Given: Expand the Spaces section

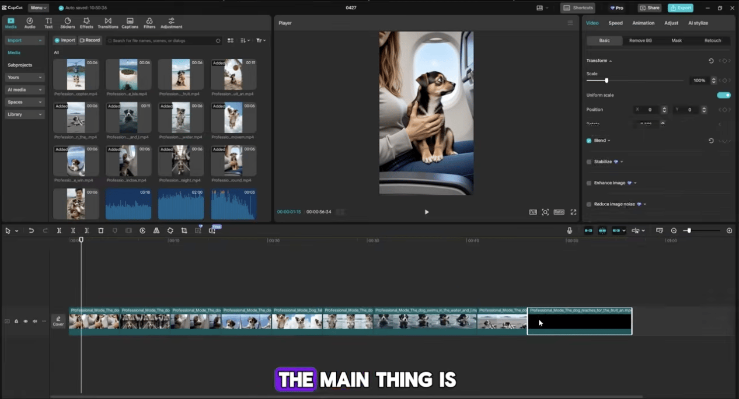Looking at the screenshot, I should (x=25, y=102).
